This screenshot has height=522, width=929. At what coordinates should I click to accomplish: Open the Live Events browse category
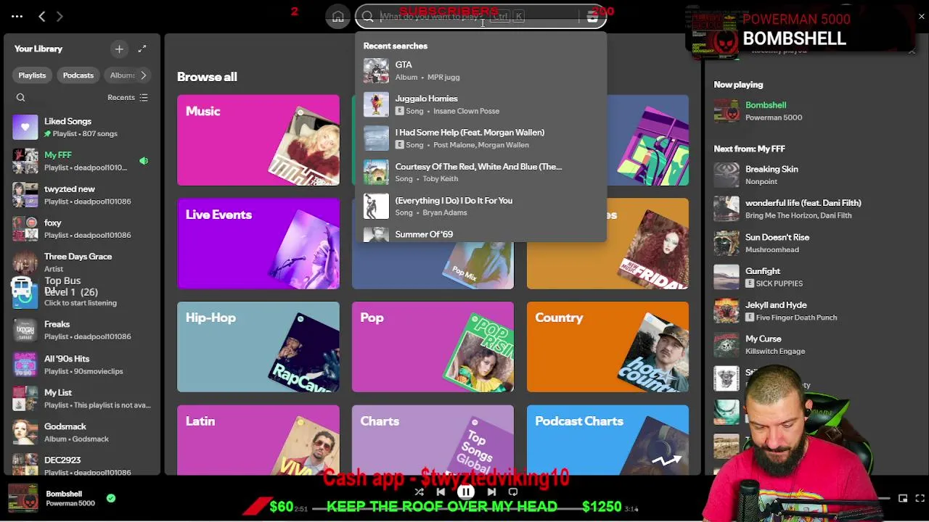[x=258, y=244]
